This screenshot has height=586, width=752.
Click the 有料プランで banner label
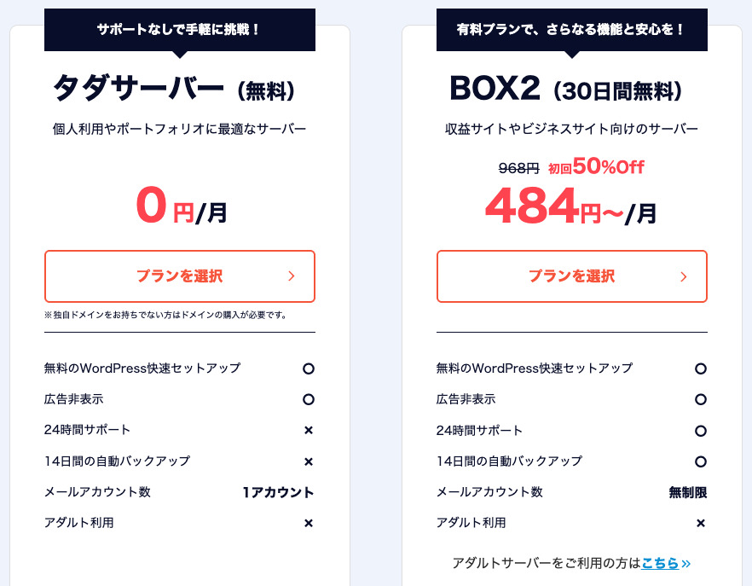tap(571, 30)
